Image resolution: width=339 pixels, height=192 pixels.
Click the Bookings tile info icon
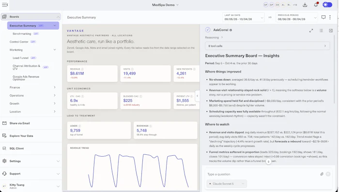151,126
